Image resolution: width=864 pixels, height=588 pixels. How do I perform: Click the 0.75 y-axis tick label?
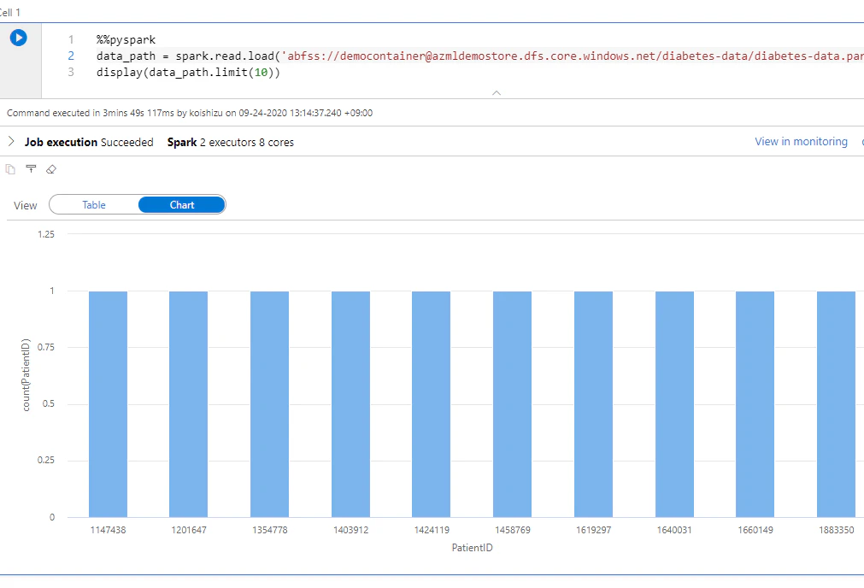coord(46,347)
